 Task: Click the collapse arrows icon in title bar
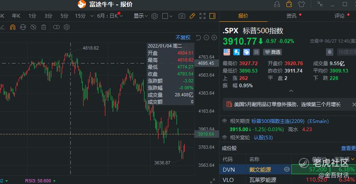click(320, 4)
